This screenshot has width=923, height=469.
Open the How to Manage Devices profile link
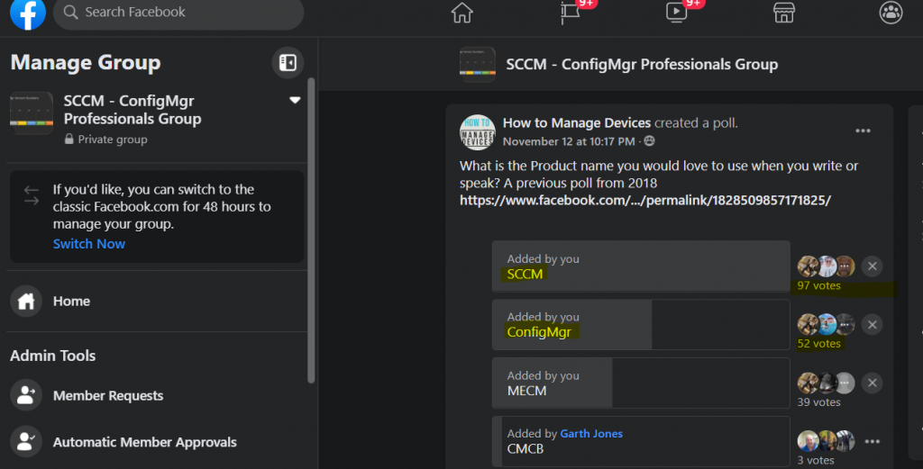pyautogui.click(x=576, y=122)
